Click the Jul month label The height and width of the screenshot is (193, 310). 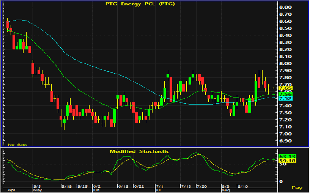159,190
